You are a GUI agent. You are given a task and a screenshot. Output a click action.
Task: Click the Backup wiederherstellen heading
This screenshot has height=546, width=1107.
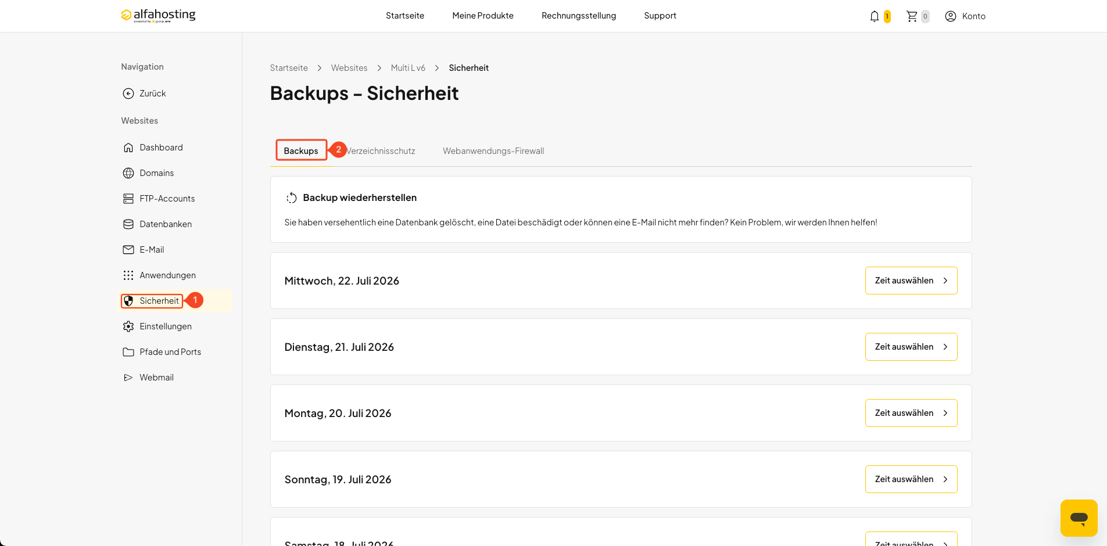(360, 198)
